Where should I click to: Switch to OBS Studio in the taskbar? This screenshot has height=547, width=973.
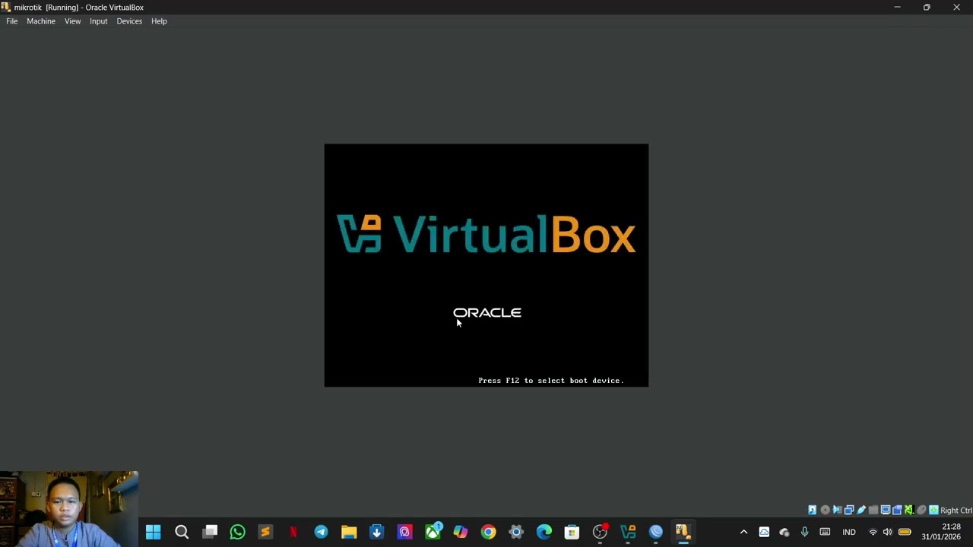click(600, 532)
